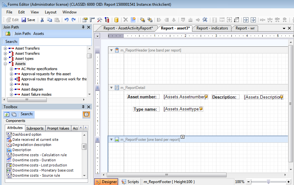Collapse the Assets tree node
Viewport: 294px width, 185px height.
coord(5,64)
